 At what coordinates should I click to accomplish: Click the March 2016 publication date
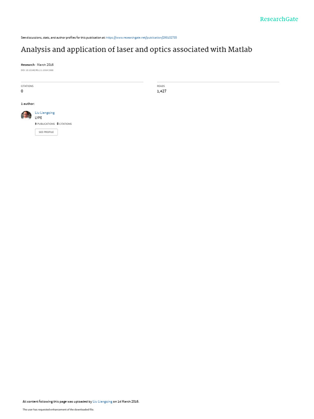coord(45,65)
